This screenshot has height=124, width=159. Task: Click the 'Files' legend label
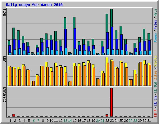[156, 25]
